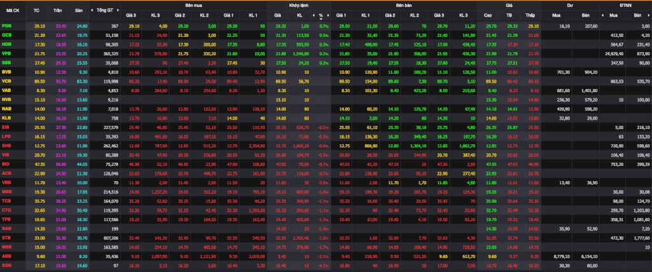Click left arrow beside Tổng GT header
Viewport: 652px width, 272px height.
92,10
